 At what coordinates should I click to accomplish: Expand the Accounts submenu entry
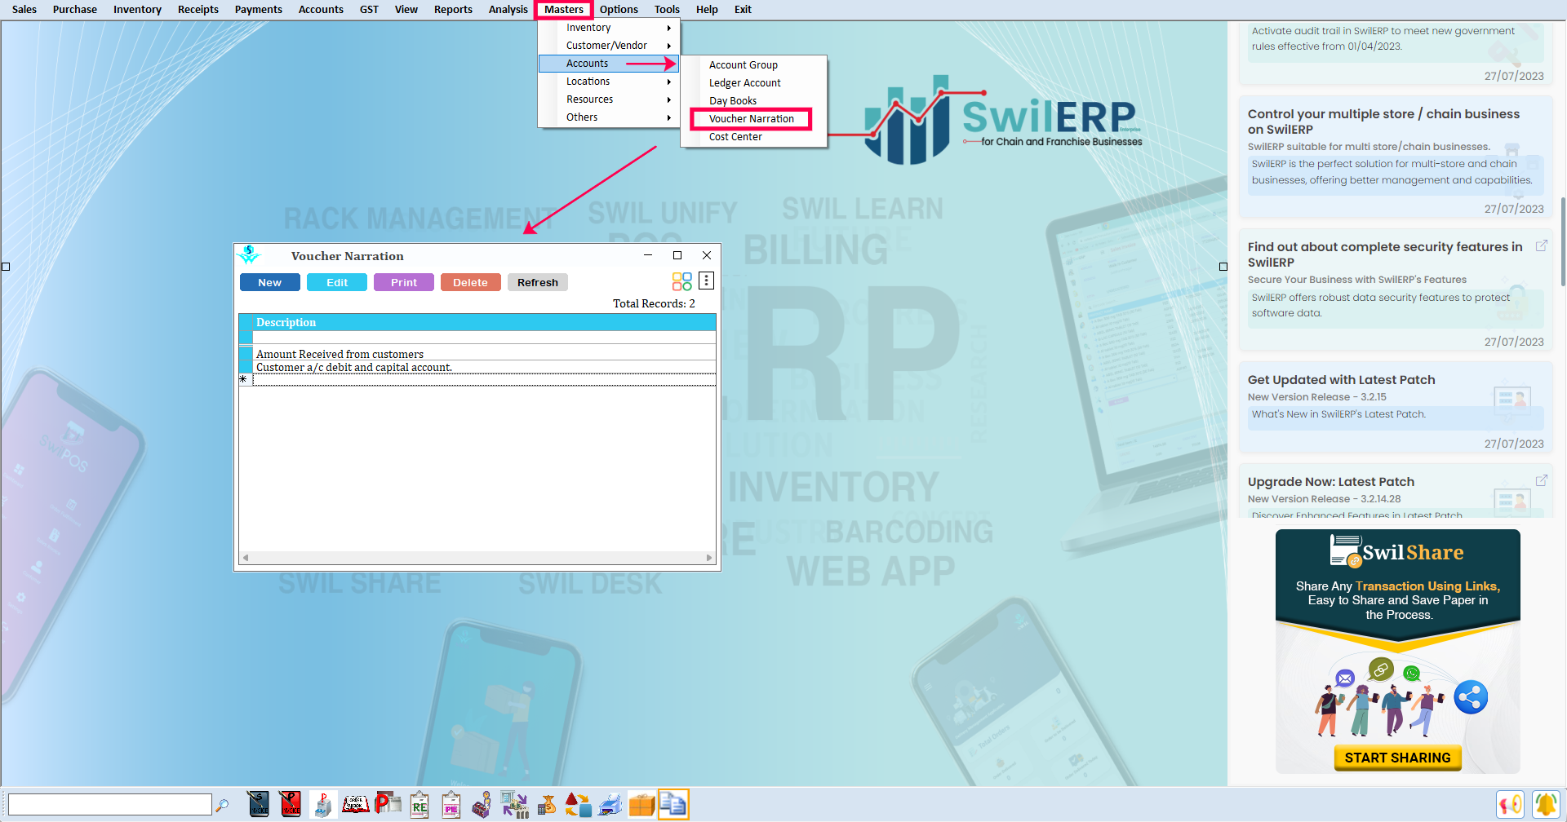609,64
